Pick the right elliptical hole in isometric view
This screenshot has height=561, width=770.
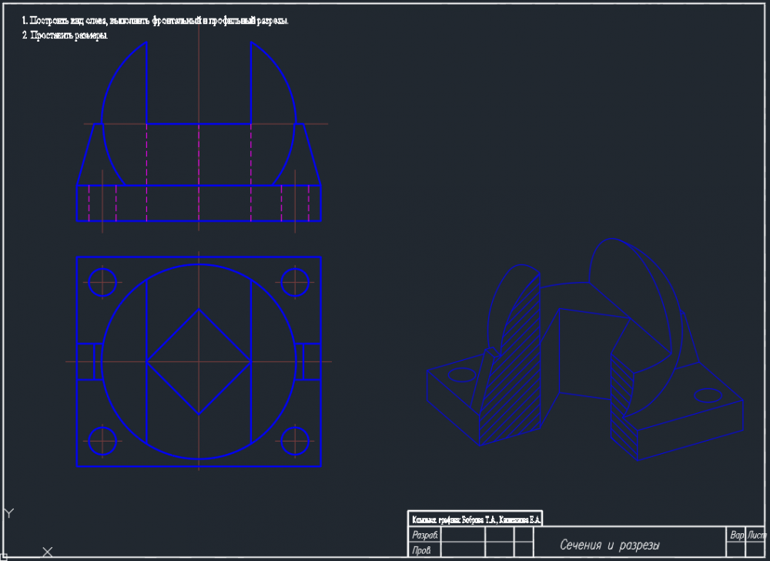[708, 396]
